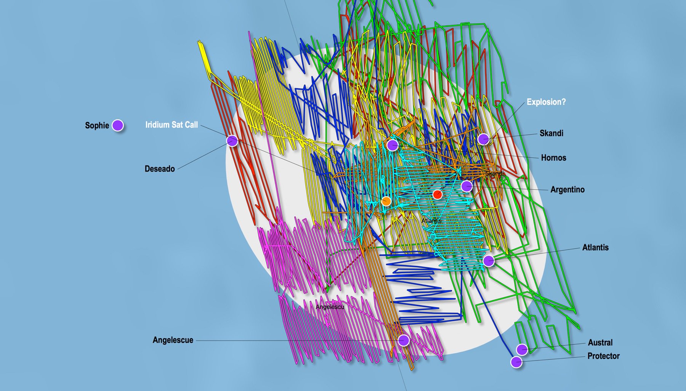Click the 'Sophie' label text

pyautogui.click(x=97, y=125)
